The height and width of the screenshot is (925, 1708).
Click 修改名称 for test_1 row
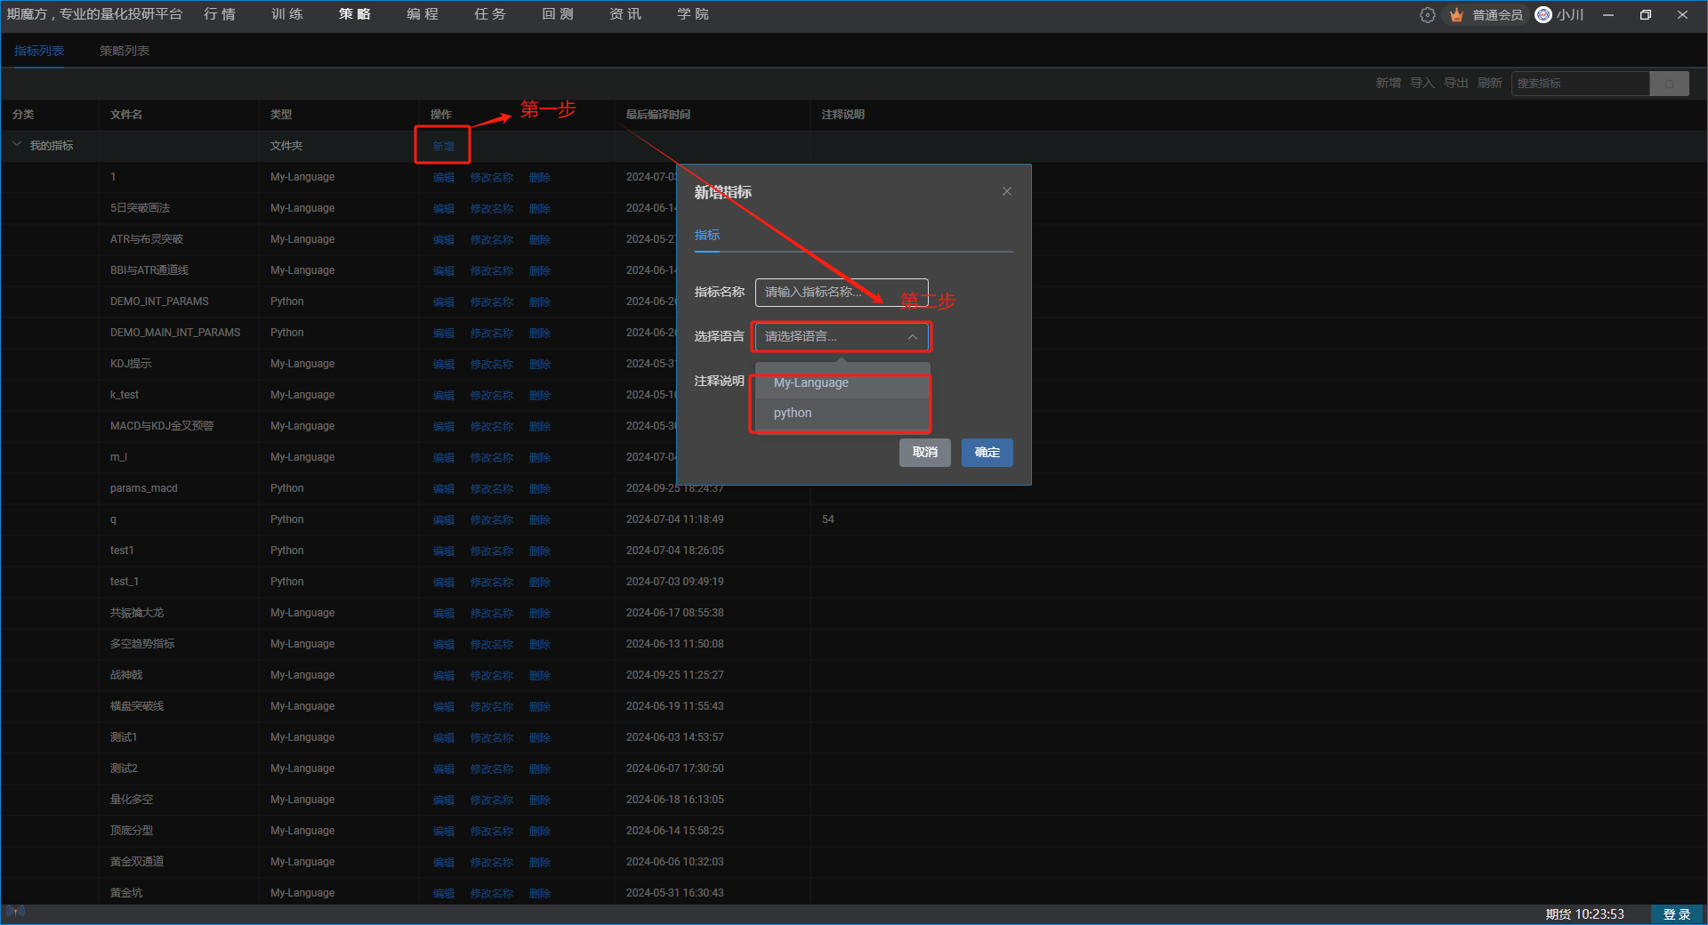pyautogui.click(x=491, y=583)
